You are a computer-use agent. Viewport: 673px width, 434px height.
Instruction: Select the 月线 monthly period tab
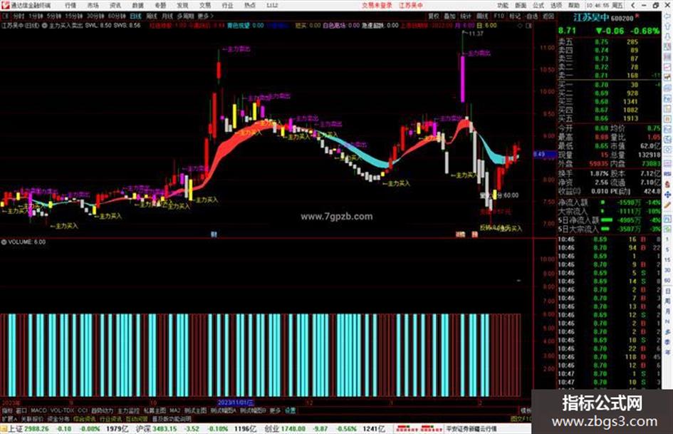(x=167, y=16)
